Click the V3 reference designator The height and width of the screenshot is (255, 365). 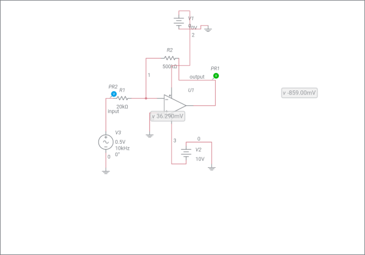point(118,133)
